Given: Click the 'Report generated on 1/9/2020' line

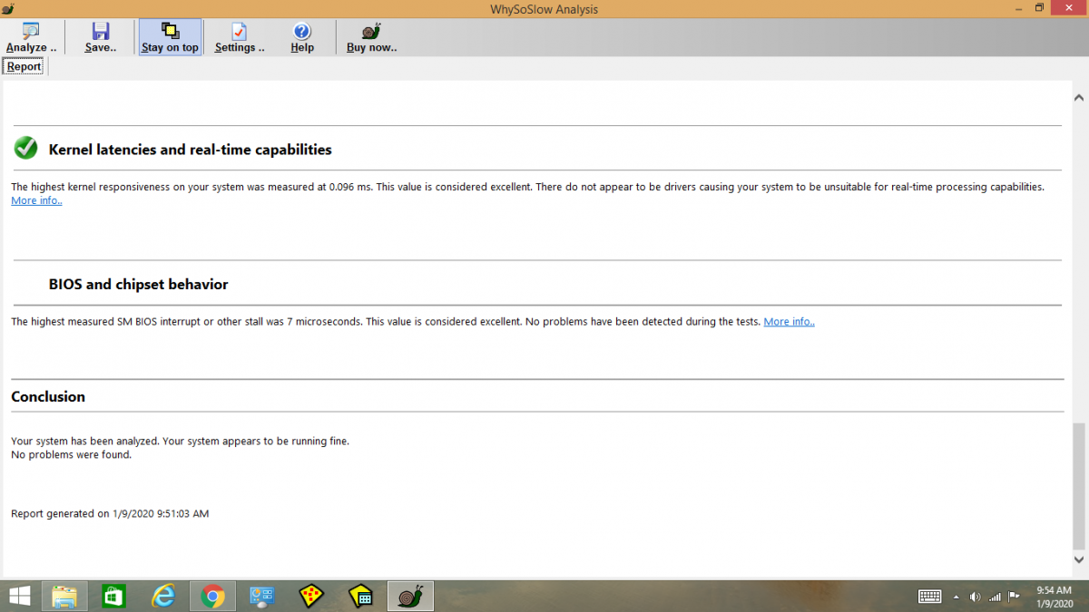Looking at the screenshot, I should pyautogui.click(x=110, y=513).
